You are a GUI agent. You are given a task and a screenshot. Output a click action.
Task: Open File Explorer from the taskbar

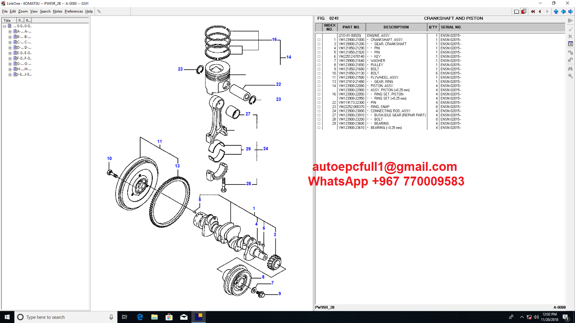coord(155,317)
